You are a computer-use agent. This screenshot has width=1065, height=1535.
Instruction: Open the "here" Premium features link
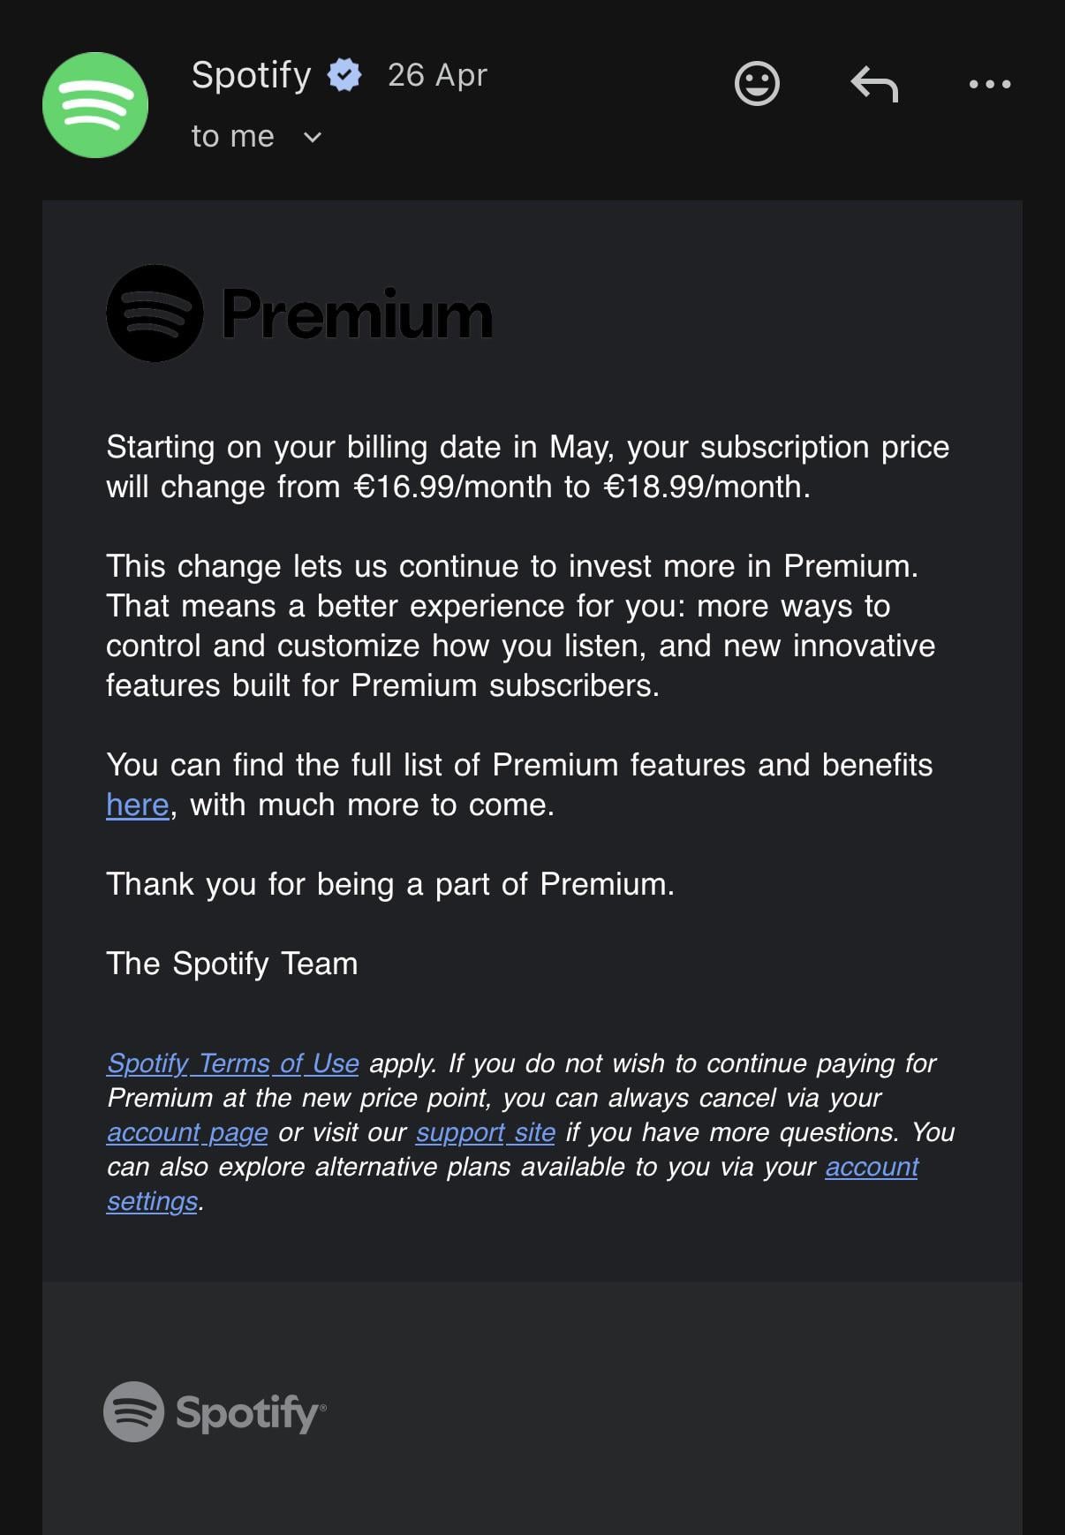point(137,805)
